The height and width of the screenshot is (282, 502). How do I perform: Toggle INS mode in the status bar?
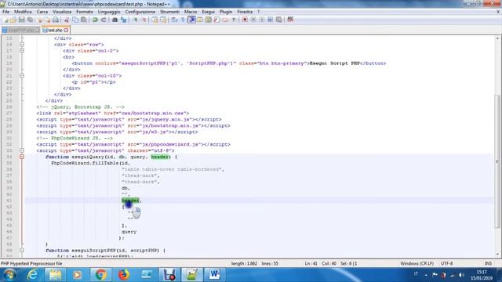pyautogui.click(x=488, y=263)
